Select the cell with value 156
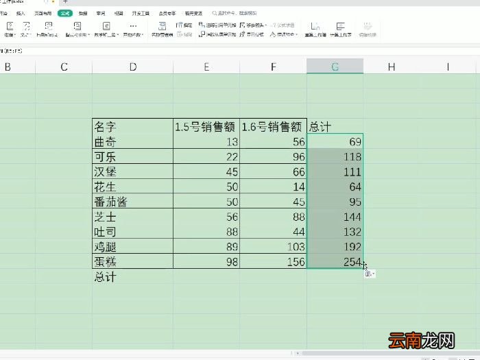The image size is (480, 360). coord(273,261)
